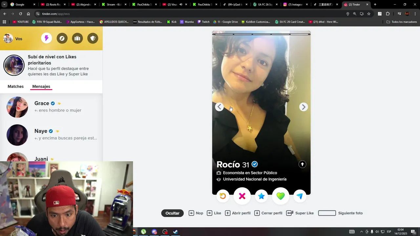The width and height of the screenshot is (420, 236).
Task: Open the Twitch bookmark
Action: click(x=203, y=22)
